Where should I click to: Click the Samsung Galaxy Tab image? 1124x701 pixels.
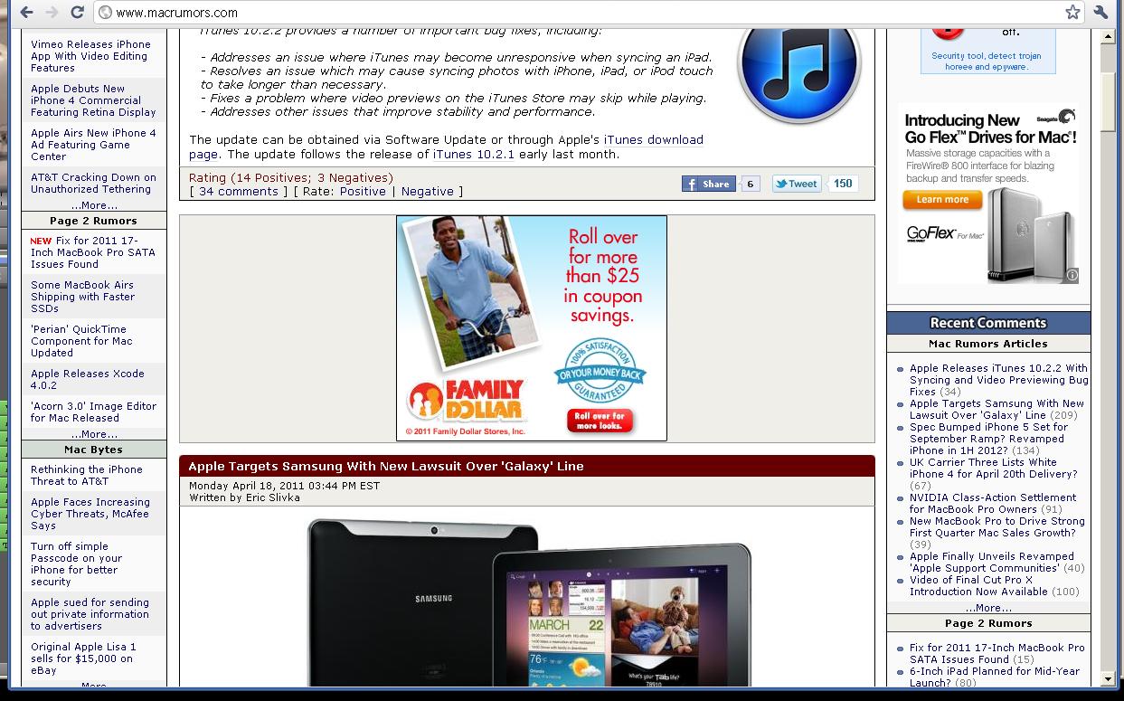click(x=529, y=601)
